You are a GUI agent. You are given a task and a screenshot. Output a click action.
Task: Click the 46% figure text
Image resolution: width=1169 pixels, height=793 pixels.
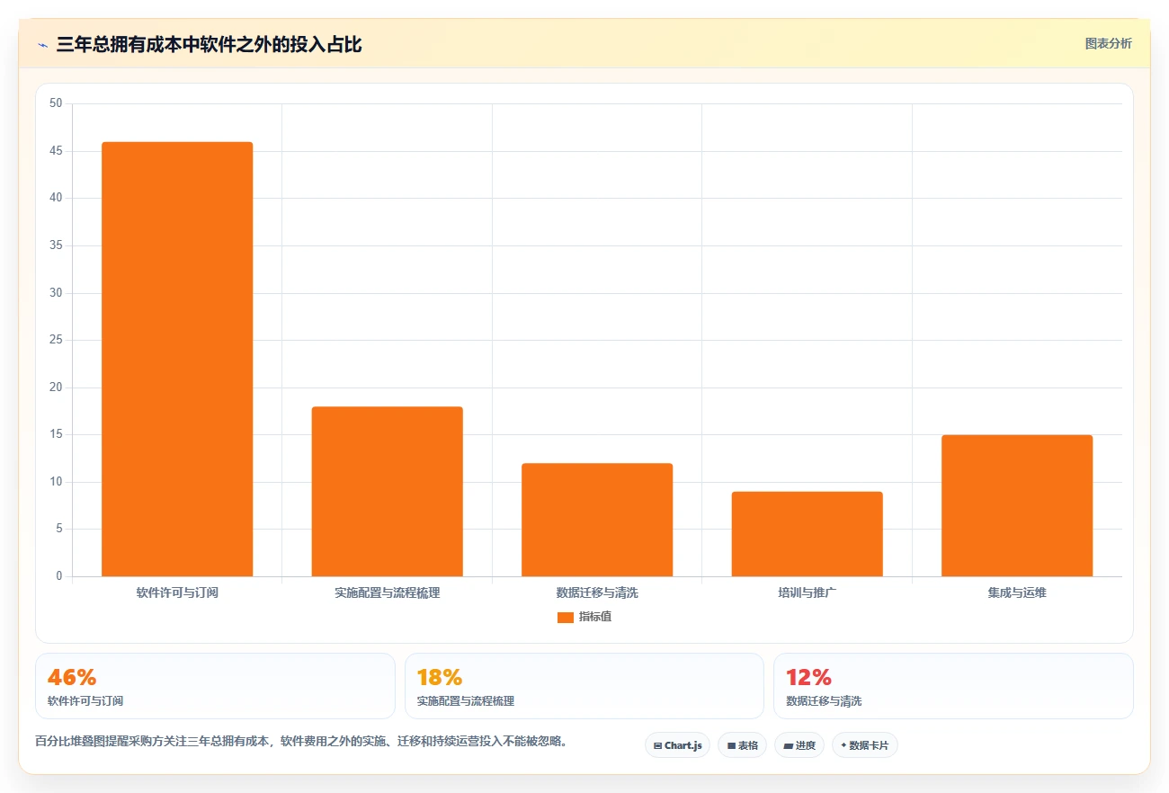click(x=72, y=677)
